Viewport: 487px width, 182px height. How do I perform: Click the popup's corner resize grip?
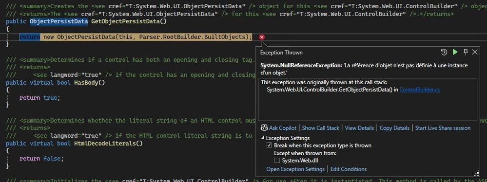[477, 174]
